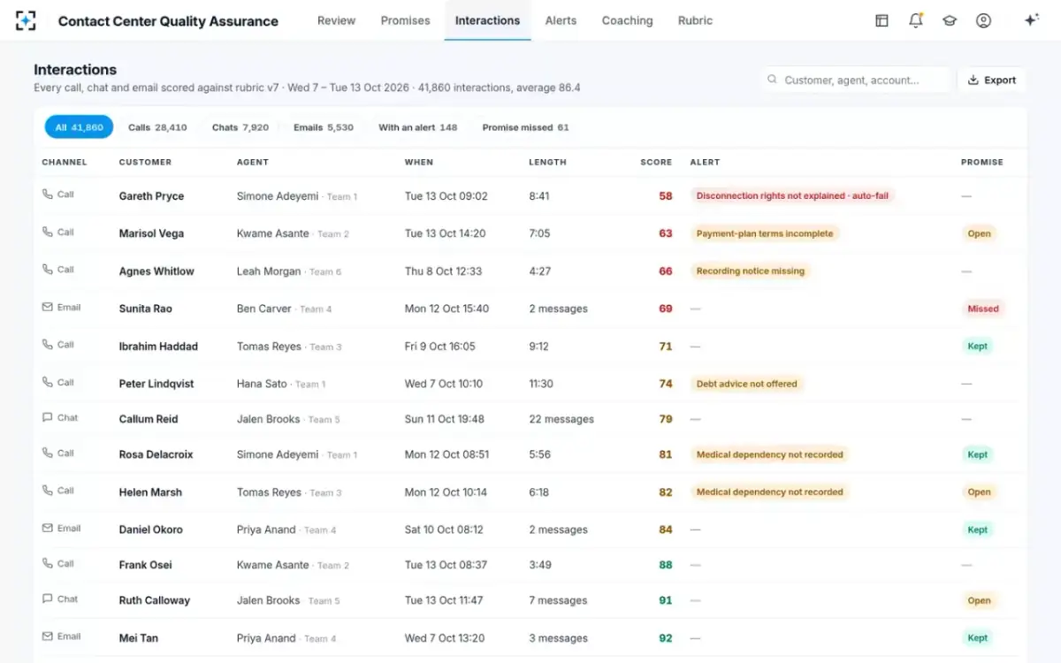1061x663 pixels.
Task: Click the call icon for Gareth Pryce
Action: [x=48, y=194]
